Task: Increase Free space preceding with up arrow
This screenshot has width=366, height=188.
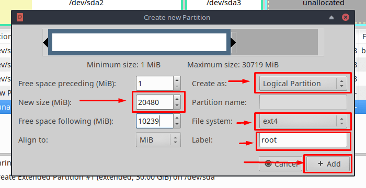Action: tap(177, 80)
